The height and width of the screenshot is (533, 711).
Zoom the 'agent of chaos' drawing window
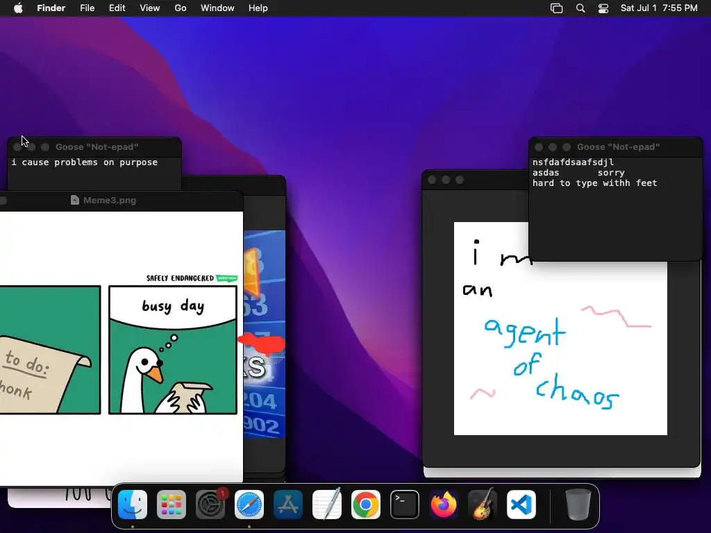(x=460, y=180)
